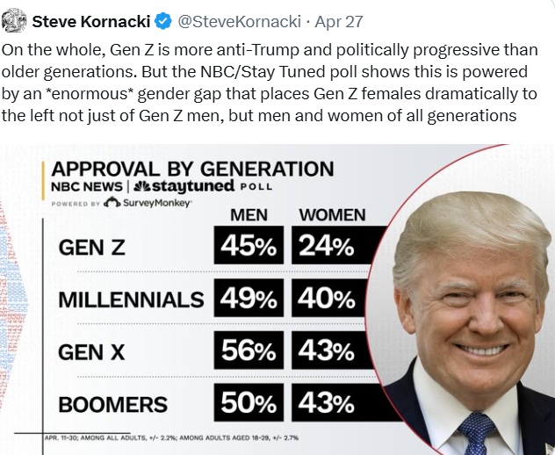The width and height of the screenshot is (555, 455).
Task: Select the WOMEN column header
Action: click(332, 215)
